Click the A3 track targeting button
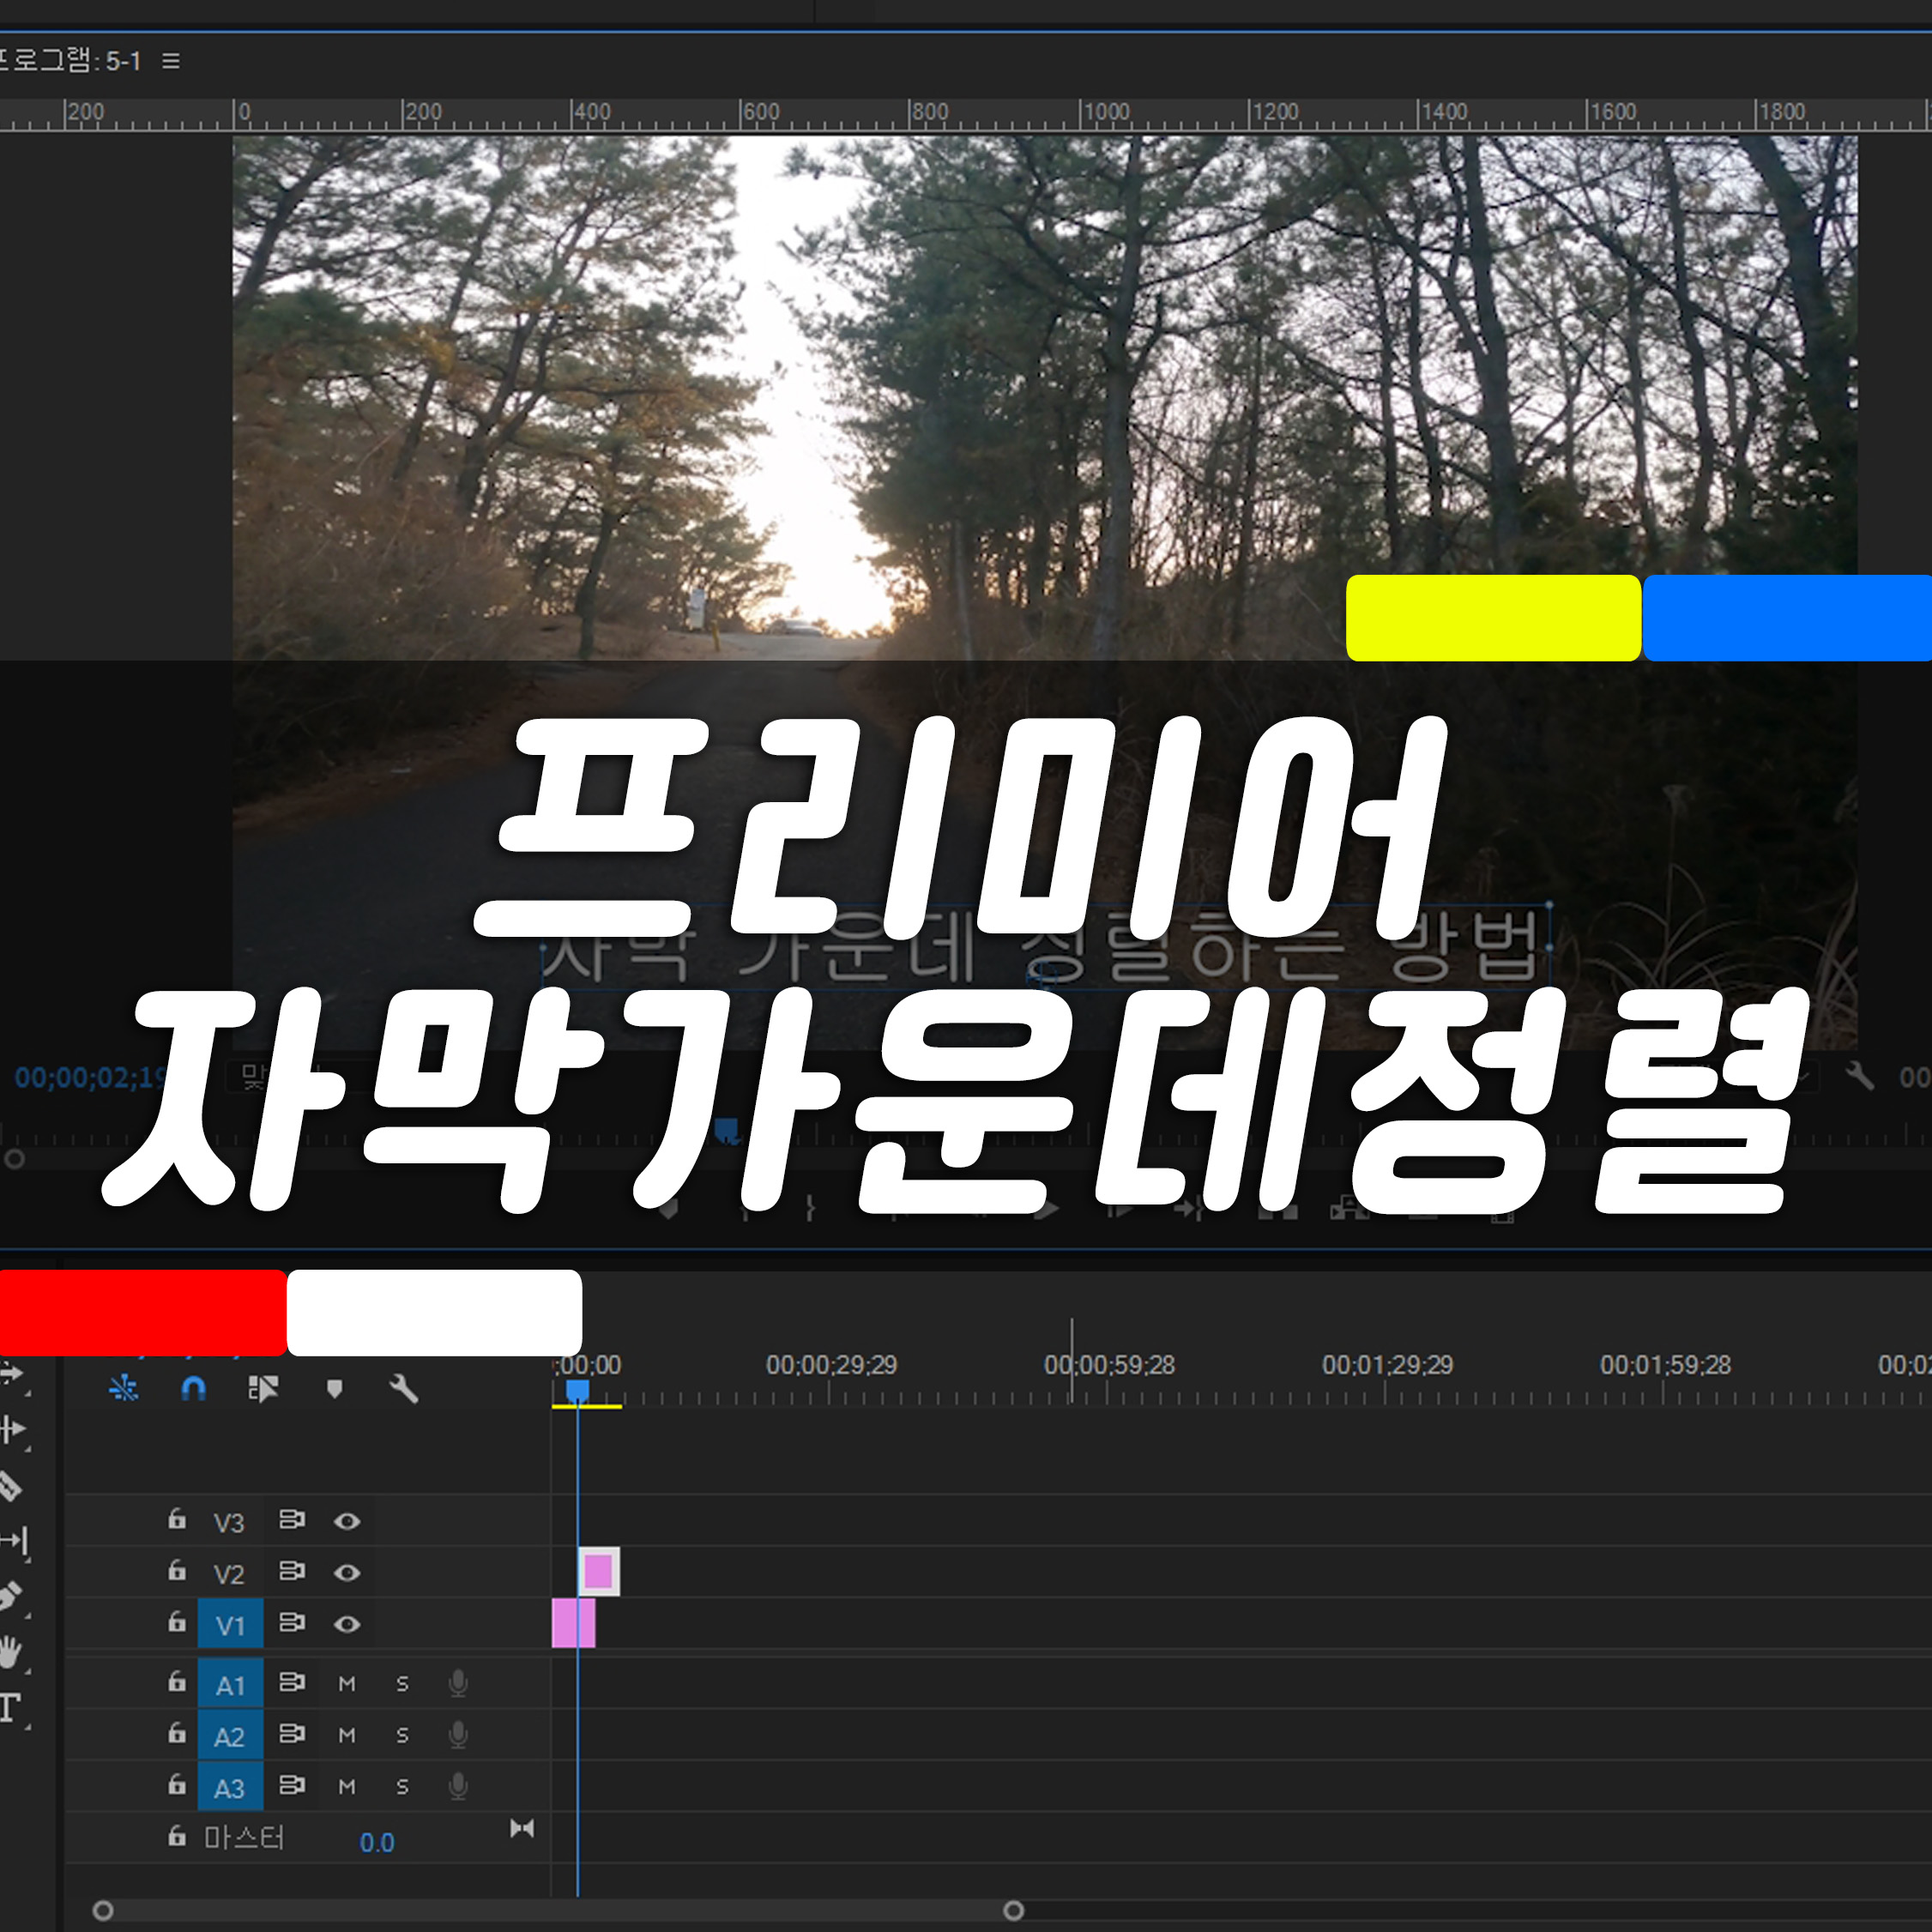 230,1787
